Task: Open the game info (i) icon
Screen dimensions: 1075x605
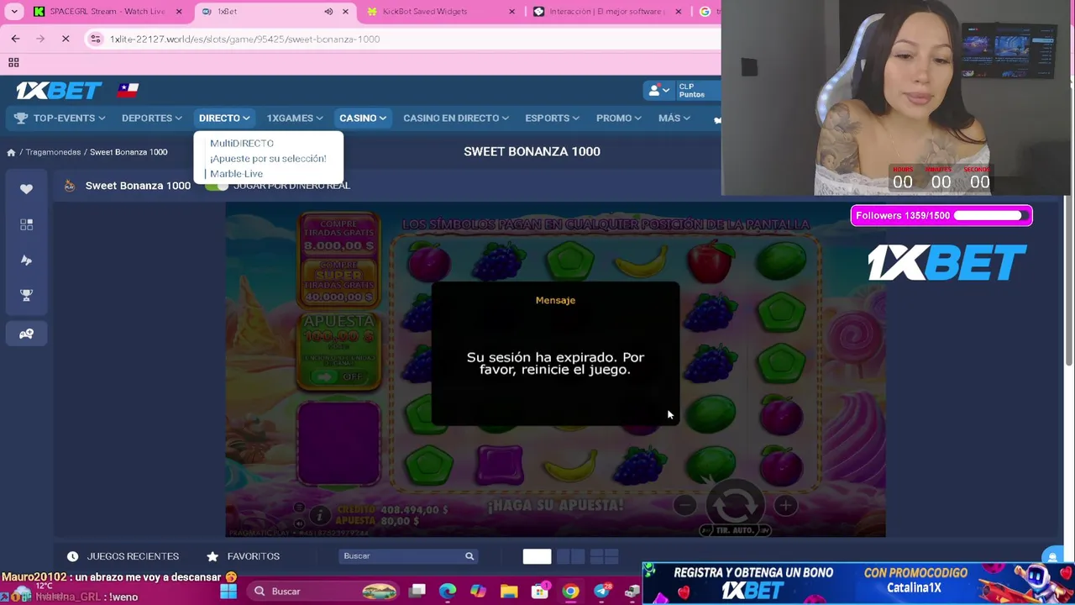Action: point(320,515)
